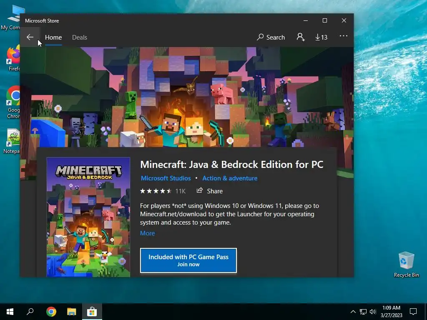The height and width of the screenshot is (320, 427).
Task: Open the three-dot more options menu
Action: [344, 36]
